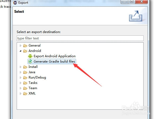The image size is (159, 119).
Task: Expand the Install folder arrow
Action: [20, 67]
